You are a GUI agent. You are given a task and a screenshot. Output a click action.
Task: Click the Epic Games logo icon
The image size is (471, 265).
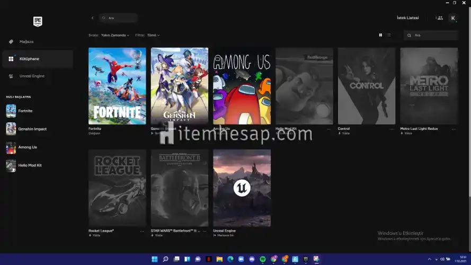(x=38, y=21)
